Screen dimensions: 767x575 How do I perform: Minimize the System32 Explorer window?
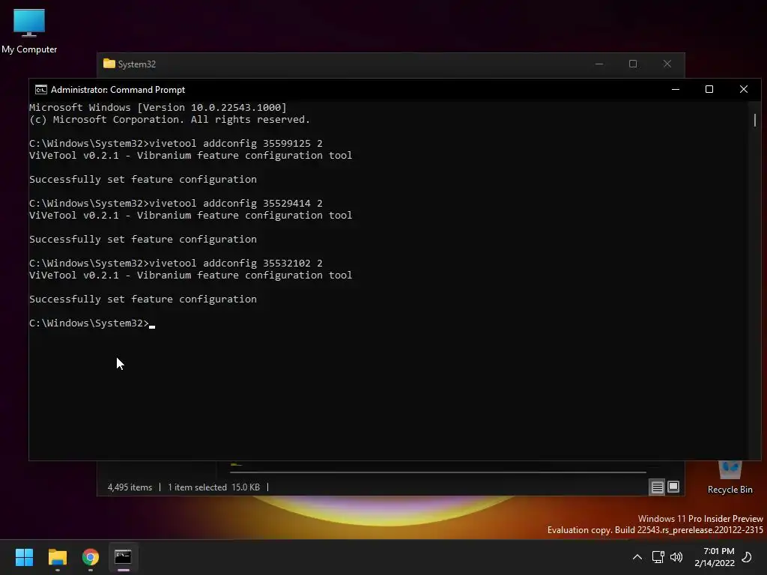[x=599, y=64]
